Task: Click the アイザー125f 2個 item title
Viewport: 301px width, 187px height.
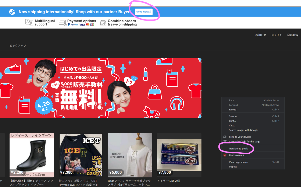Action: (169, 181)
